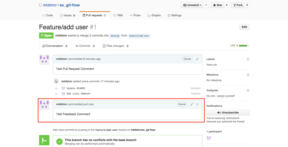Open commit hash 718103e
288x147 pixels.
point(195,94)
